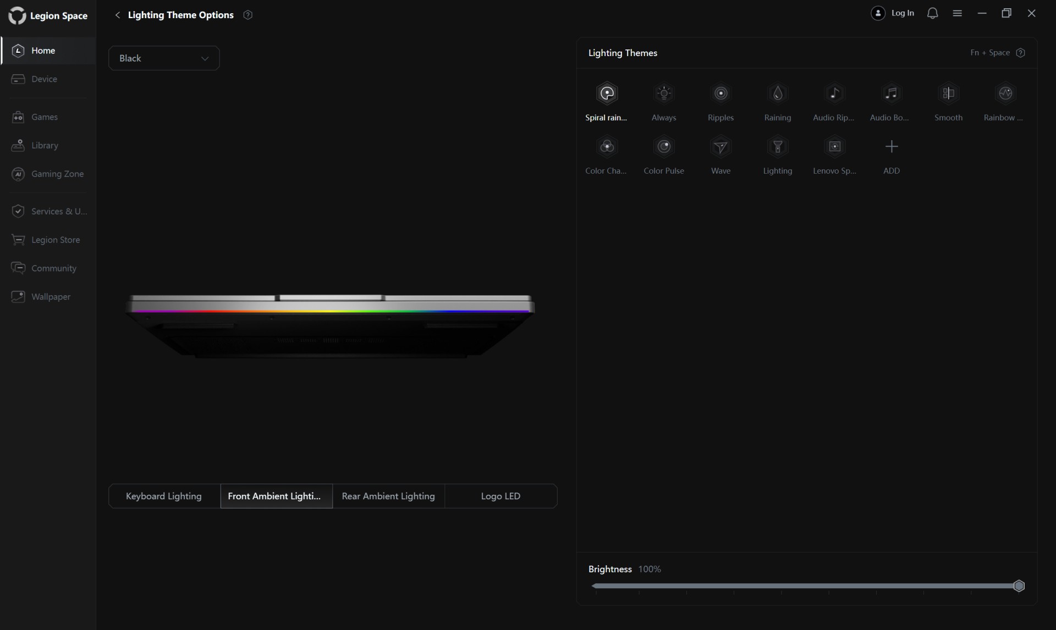Image resolution: width=1056 pixels, height=630 pixels.
Task: Pick the Audio Ripple theme icon
Action: (834, 93)
